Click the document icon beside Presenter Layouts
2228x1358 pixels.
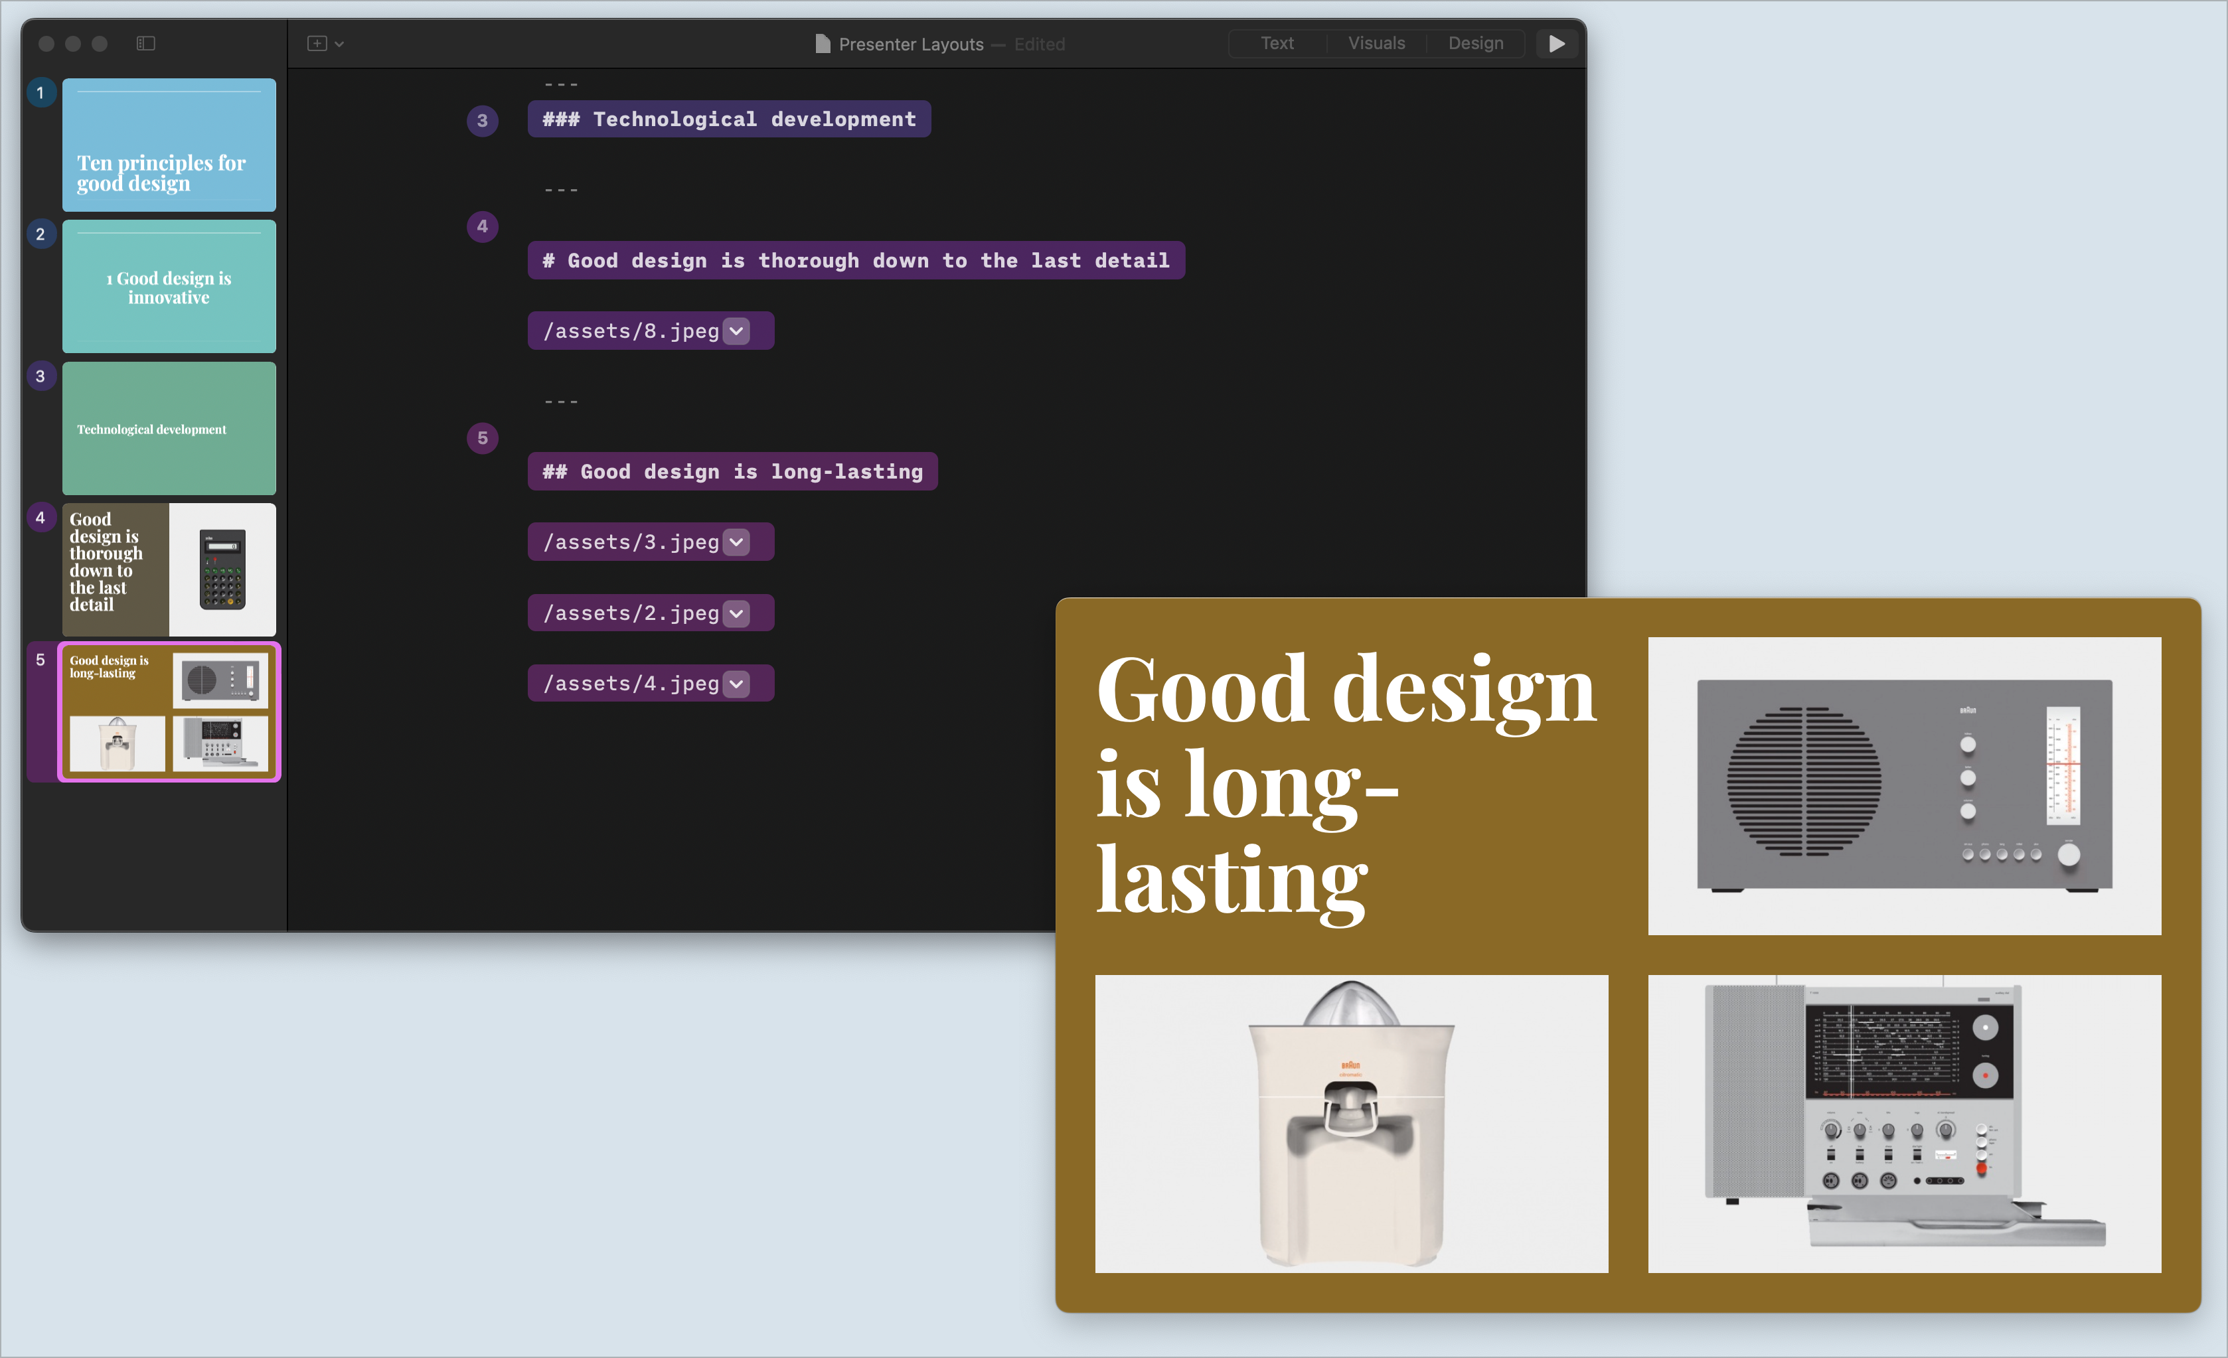822,44
